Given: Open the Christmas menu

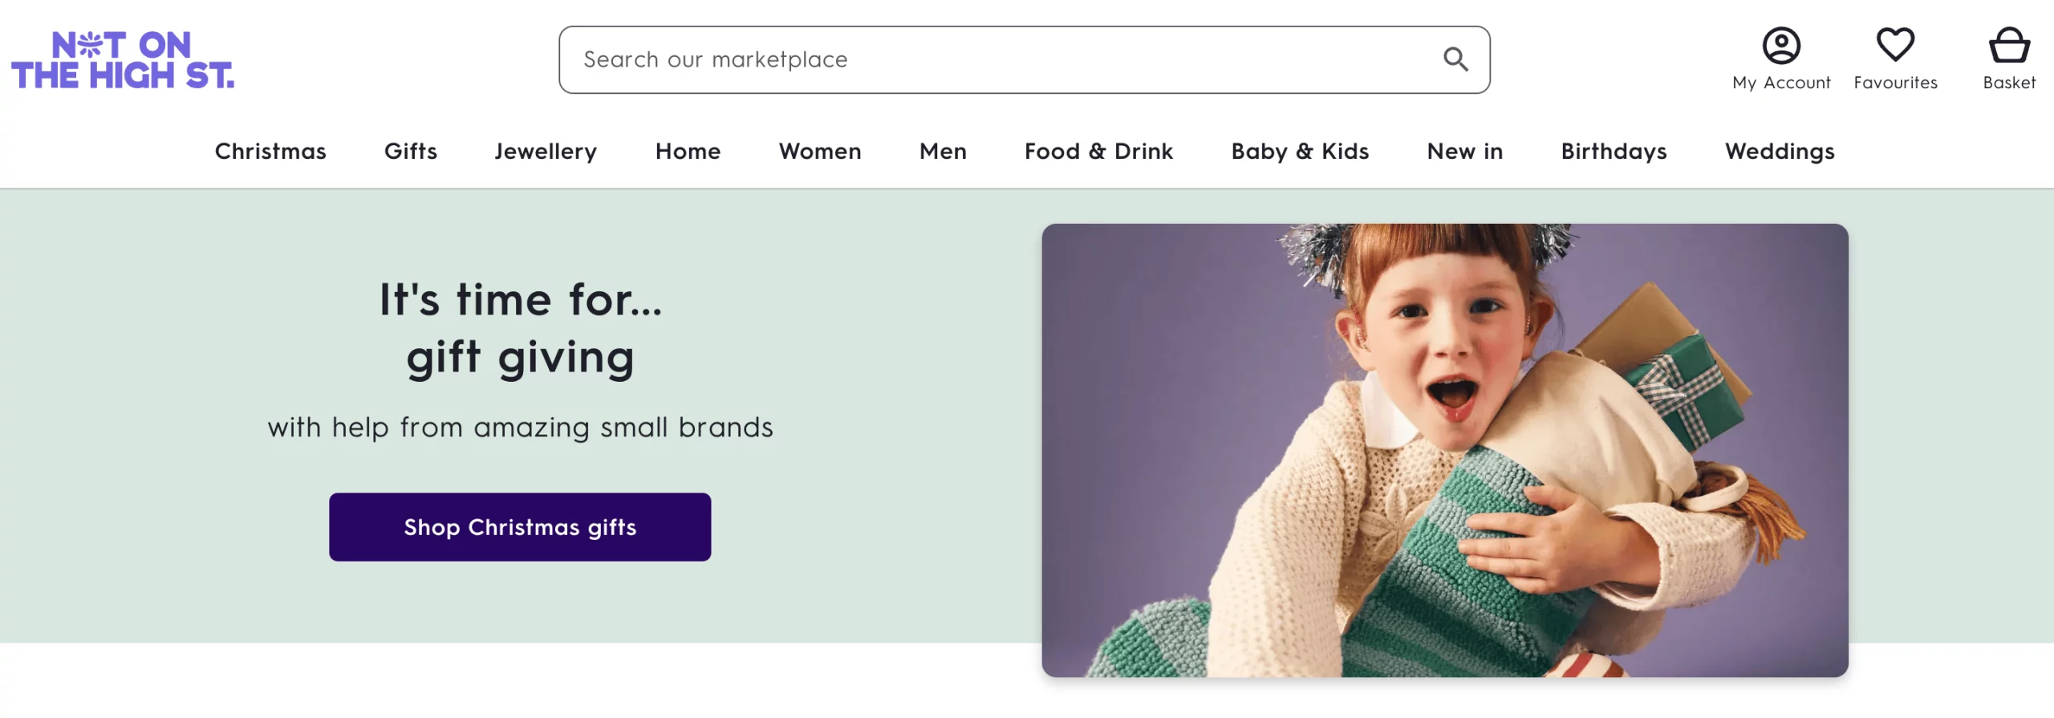Looking at the screenshot, I should click(x=270, y=152).
